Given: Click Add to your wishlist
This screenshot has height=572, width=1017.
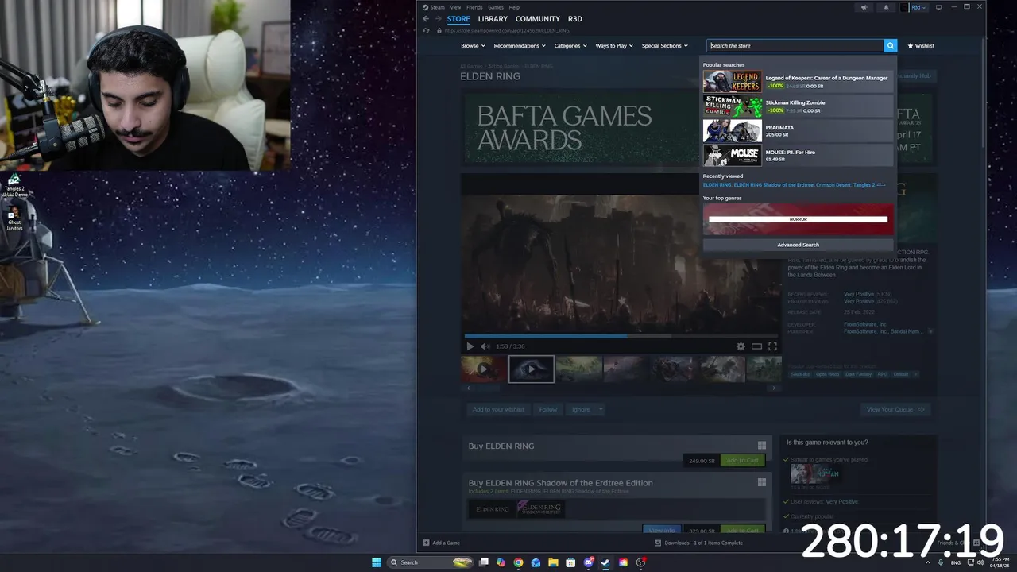Looking at the screenshot, I should [x=498, y=409].
